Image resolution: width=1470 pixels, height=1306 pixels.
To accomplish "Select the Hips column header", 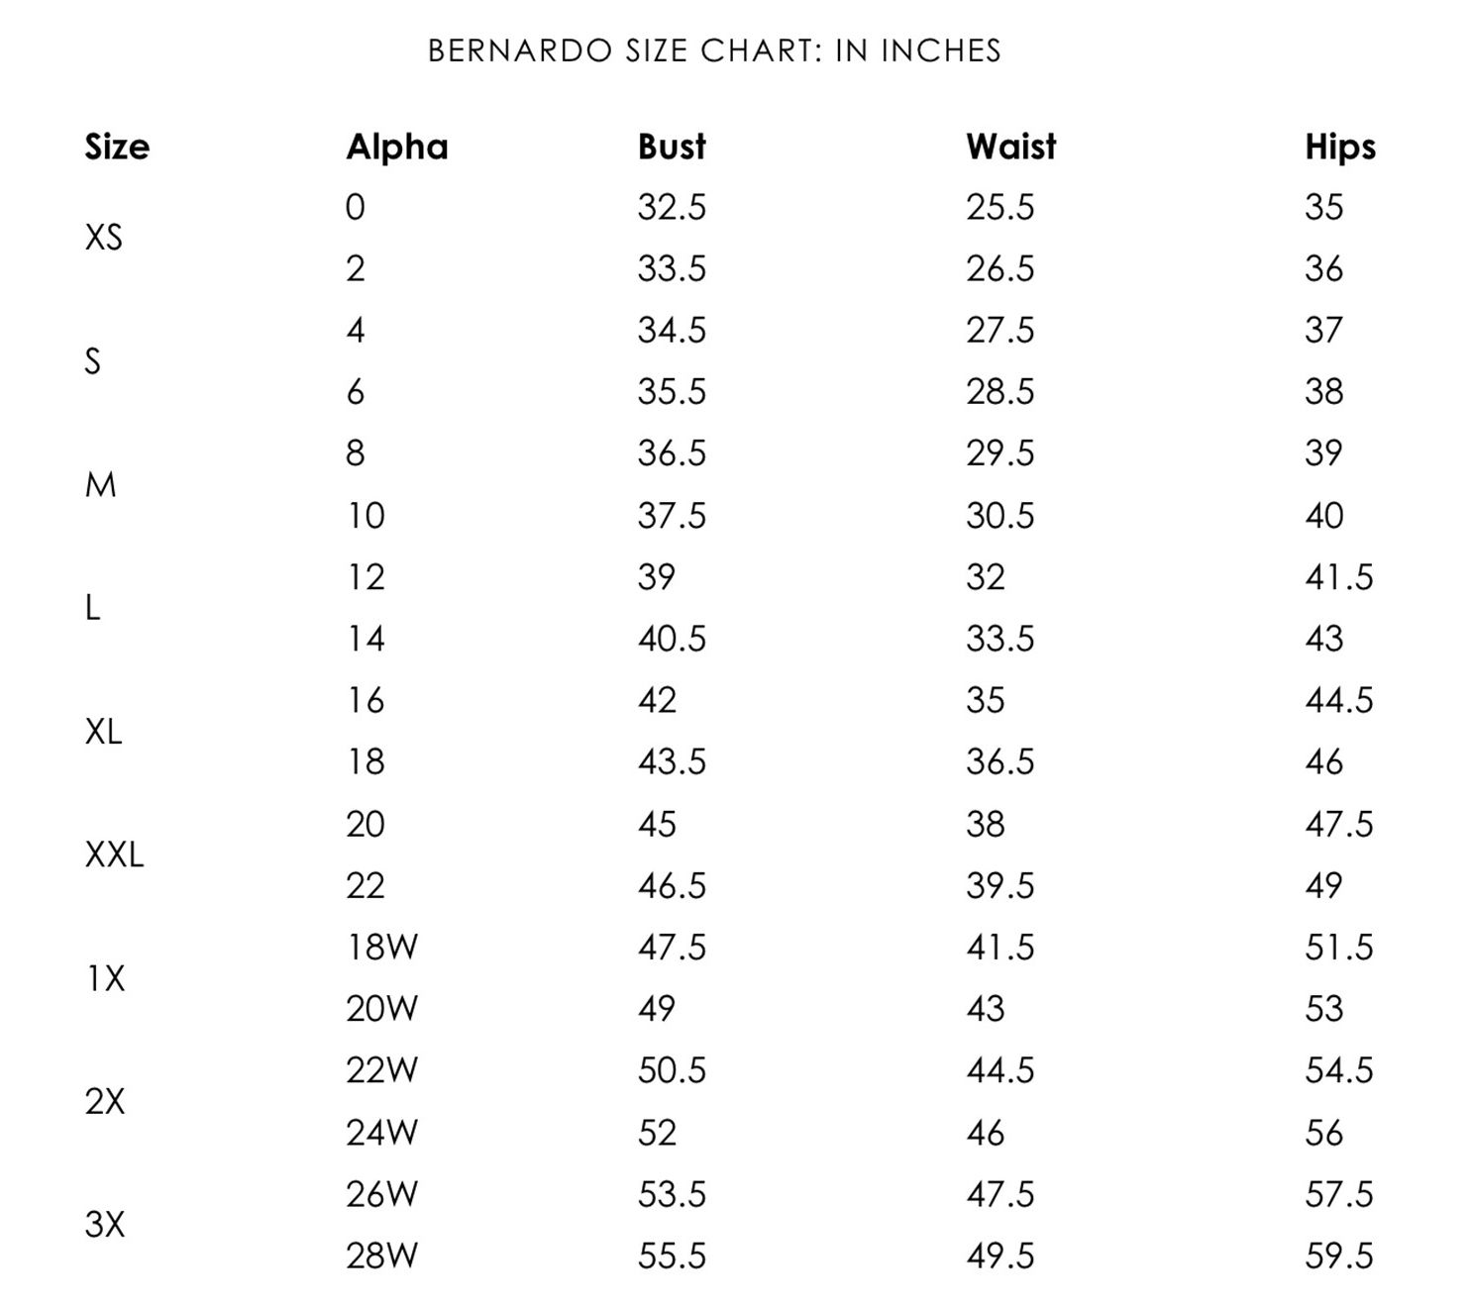I will [1339, 147].
